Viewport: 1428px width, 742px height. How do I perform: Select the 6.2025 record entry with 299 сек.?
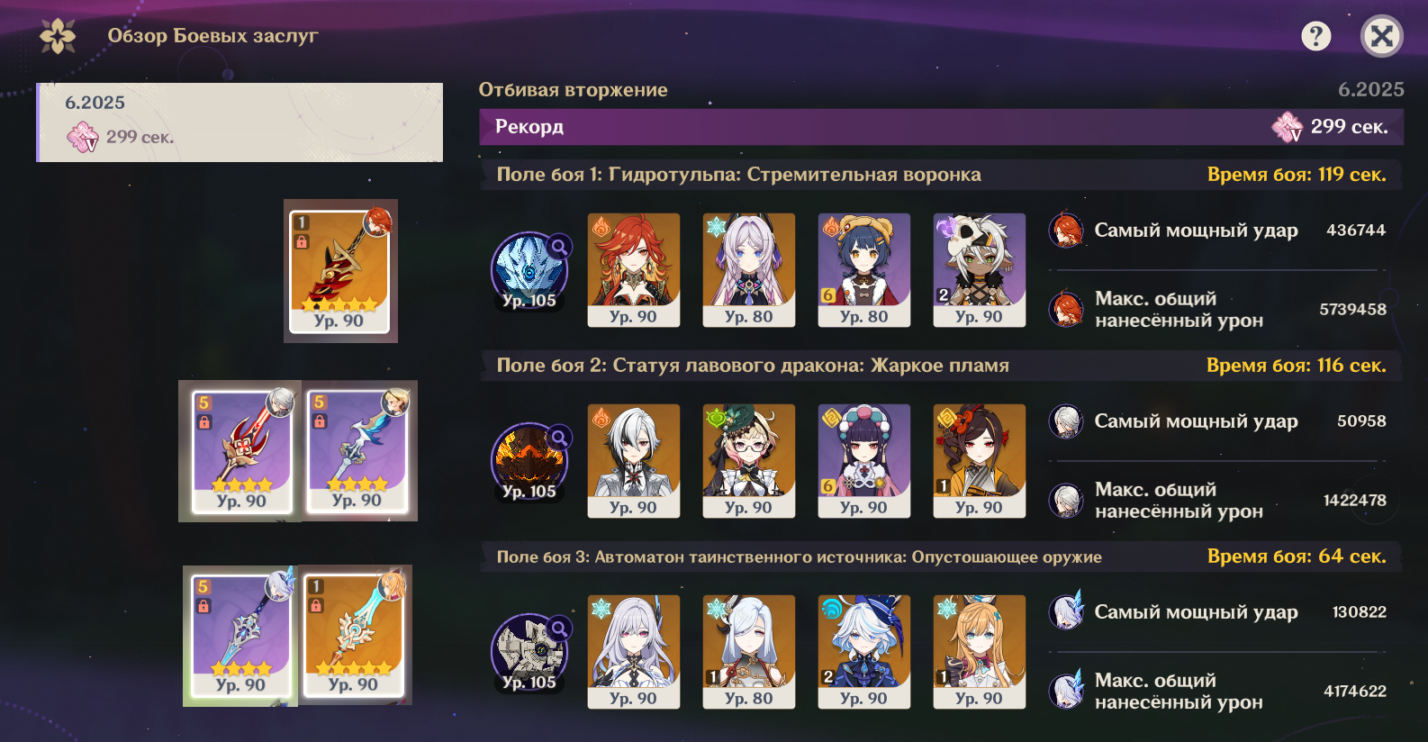click(x=240, y=122)
